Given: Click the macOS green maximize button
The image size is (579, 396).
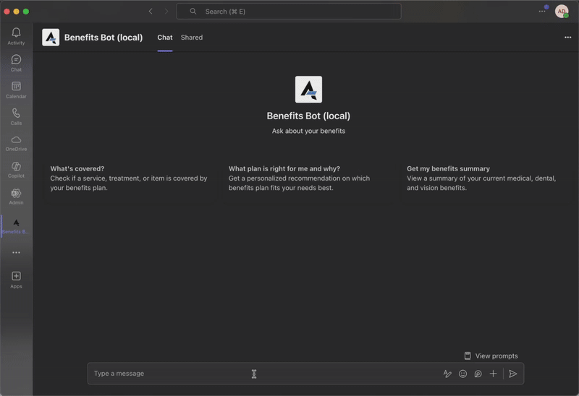Looking at the screenshot, I should click(x=26, y=12).
